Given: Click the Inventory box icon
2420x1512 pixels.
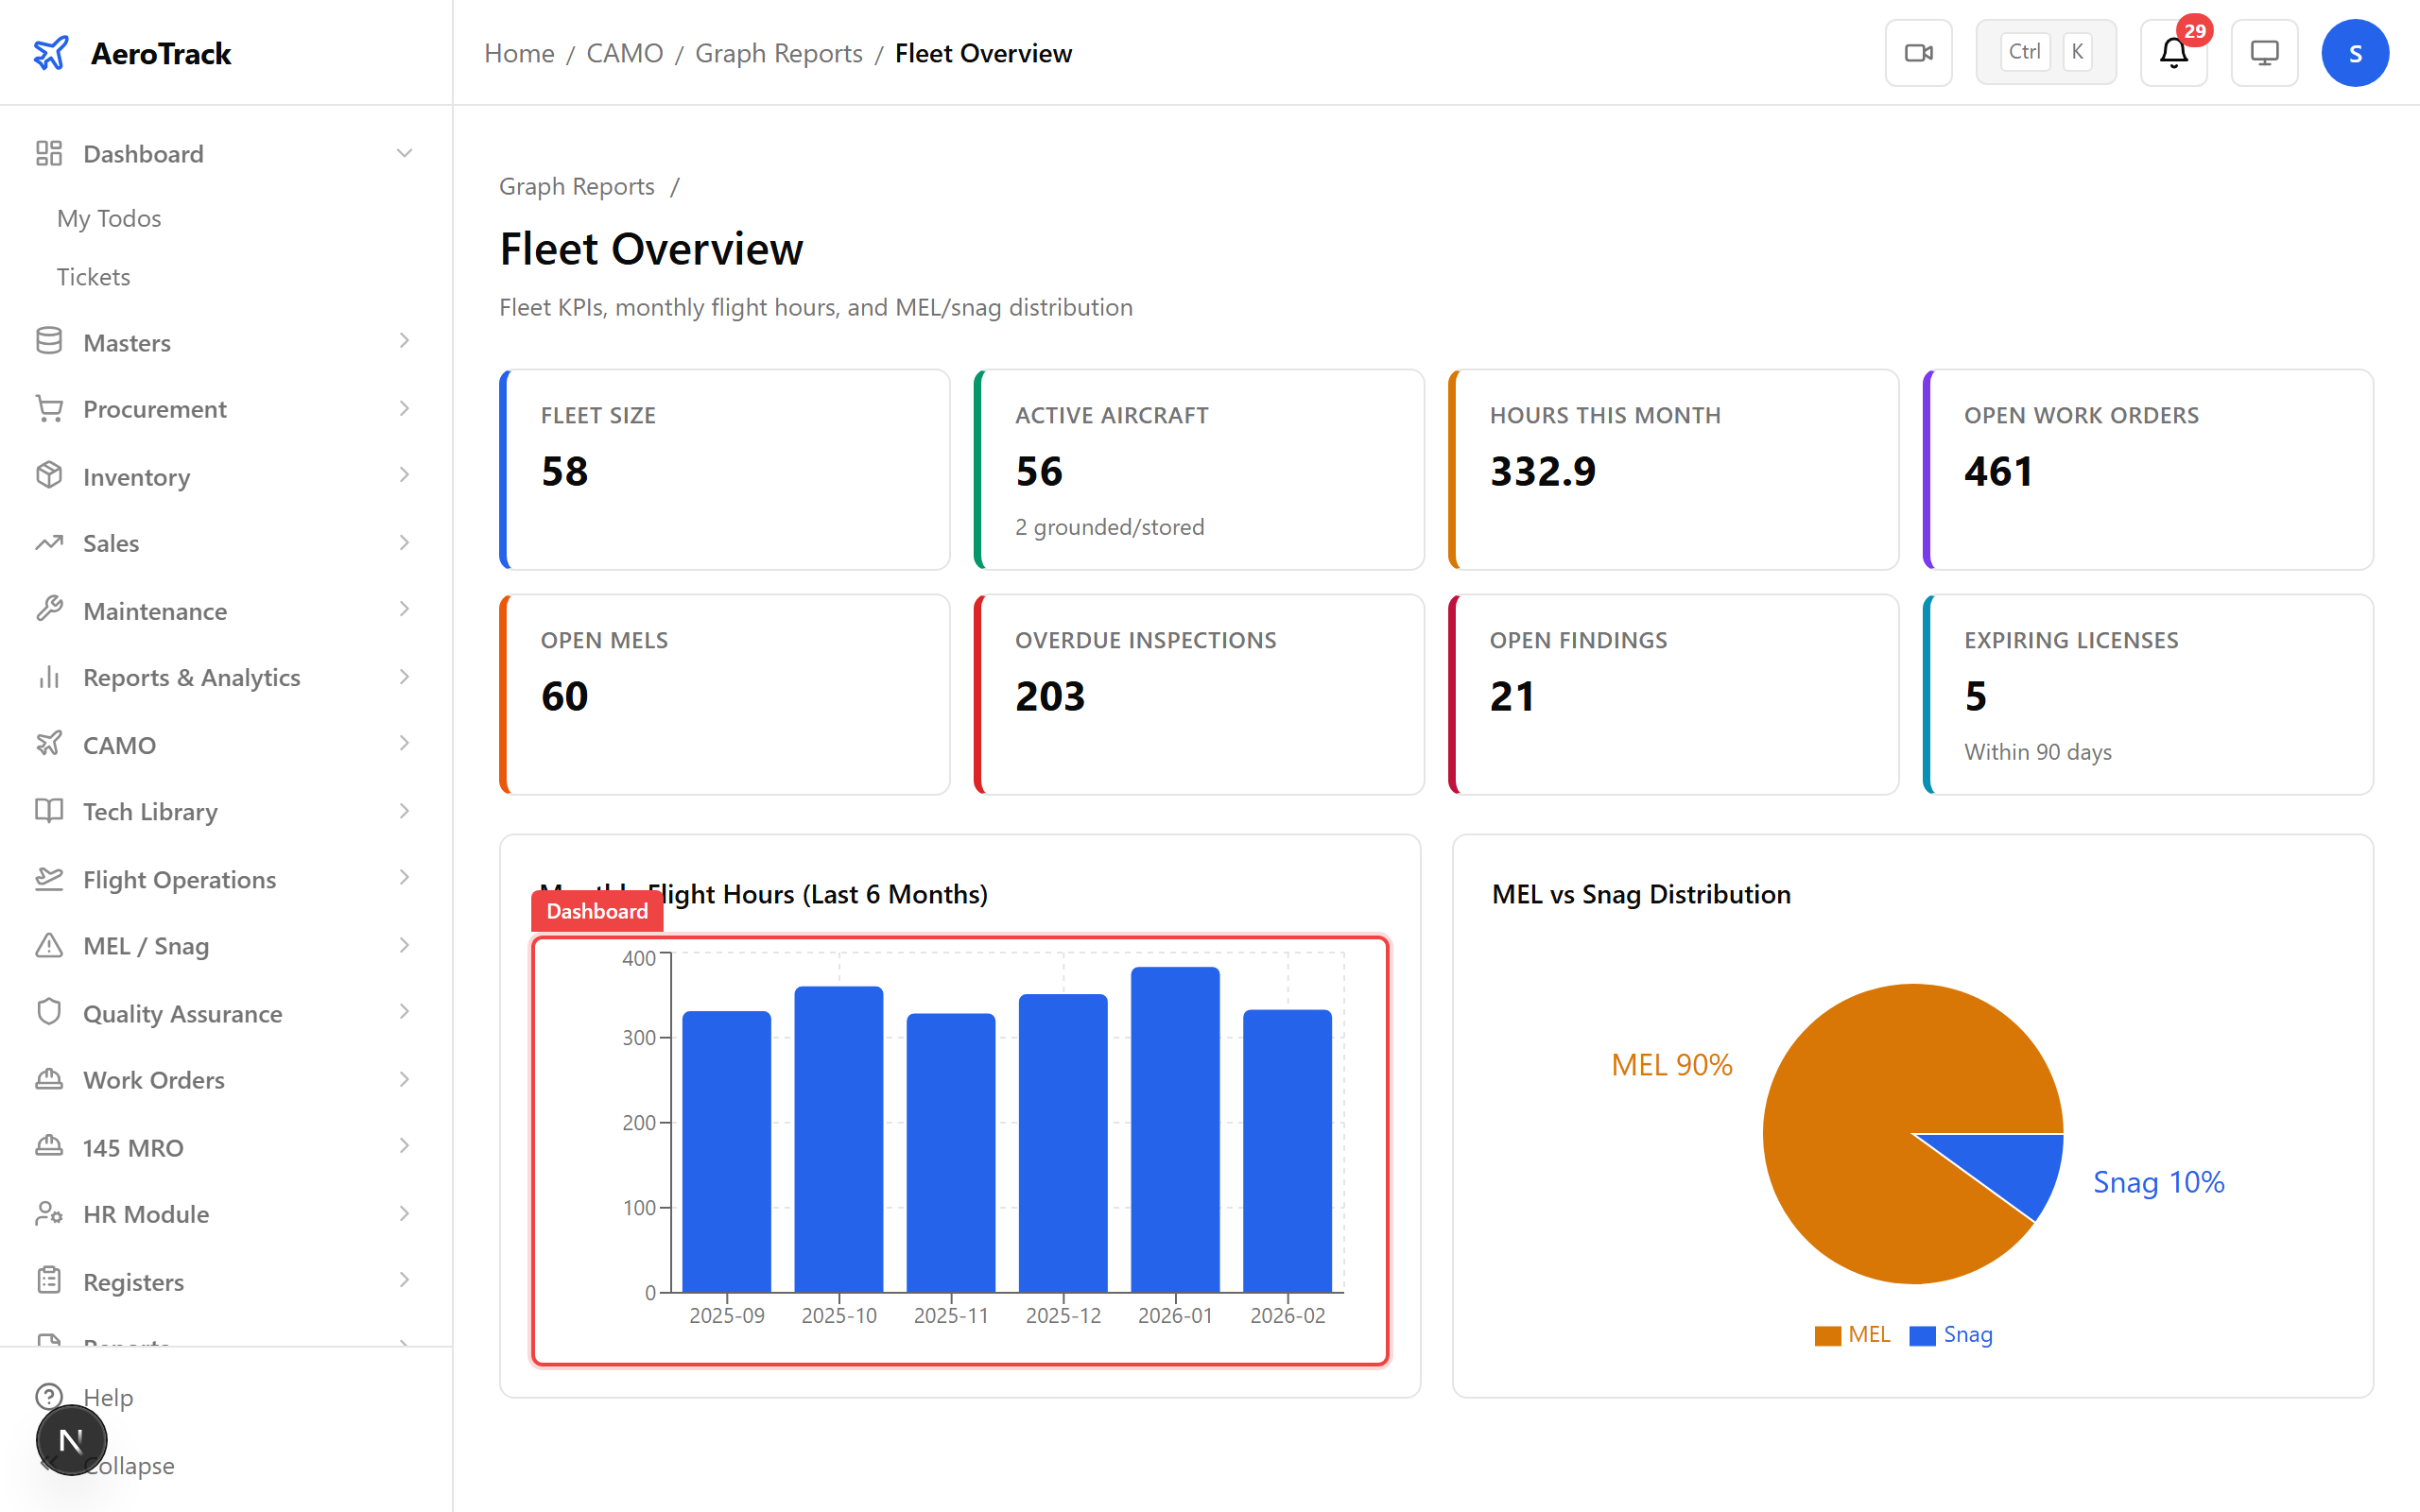Looking at the screenshot, I should pos(49,476).
